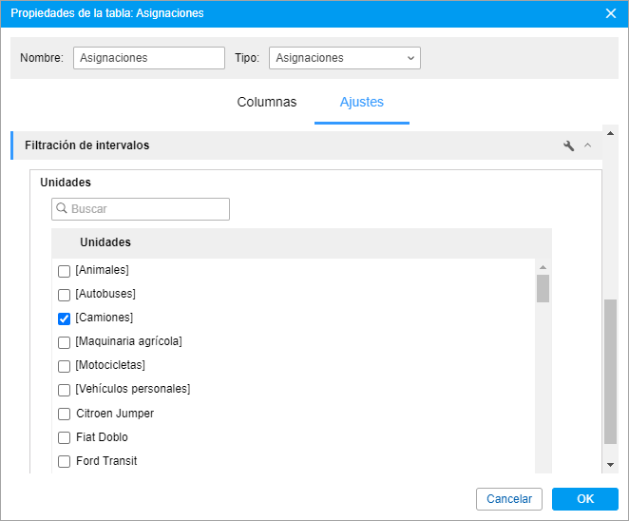
Task: Confirm with the OK button
Action: point(585,499)
